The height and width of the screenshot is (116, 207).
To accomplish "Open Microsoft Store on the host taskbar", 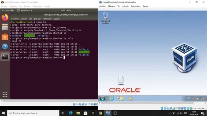I will (x=85, y=113).
